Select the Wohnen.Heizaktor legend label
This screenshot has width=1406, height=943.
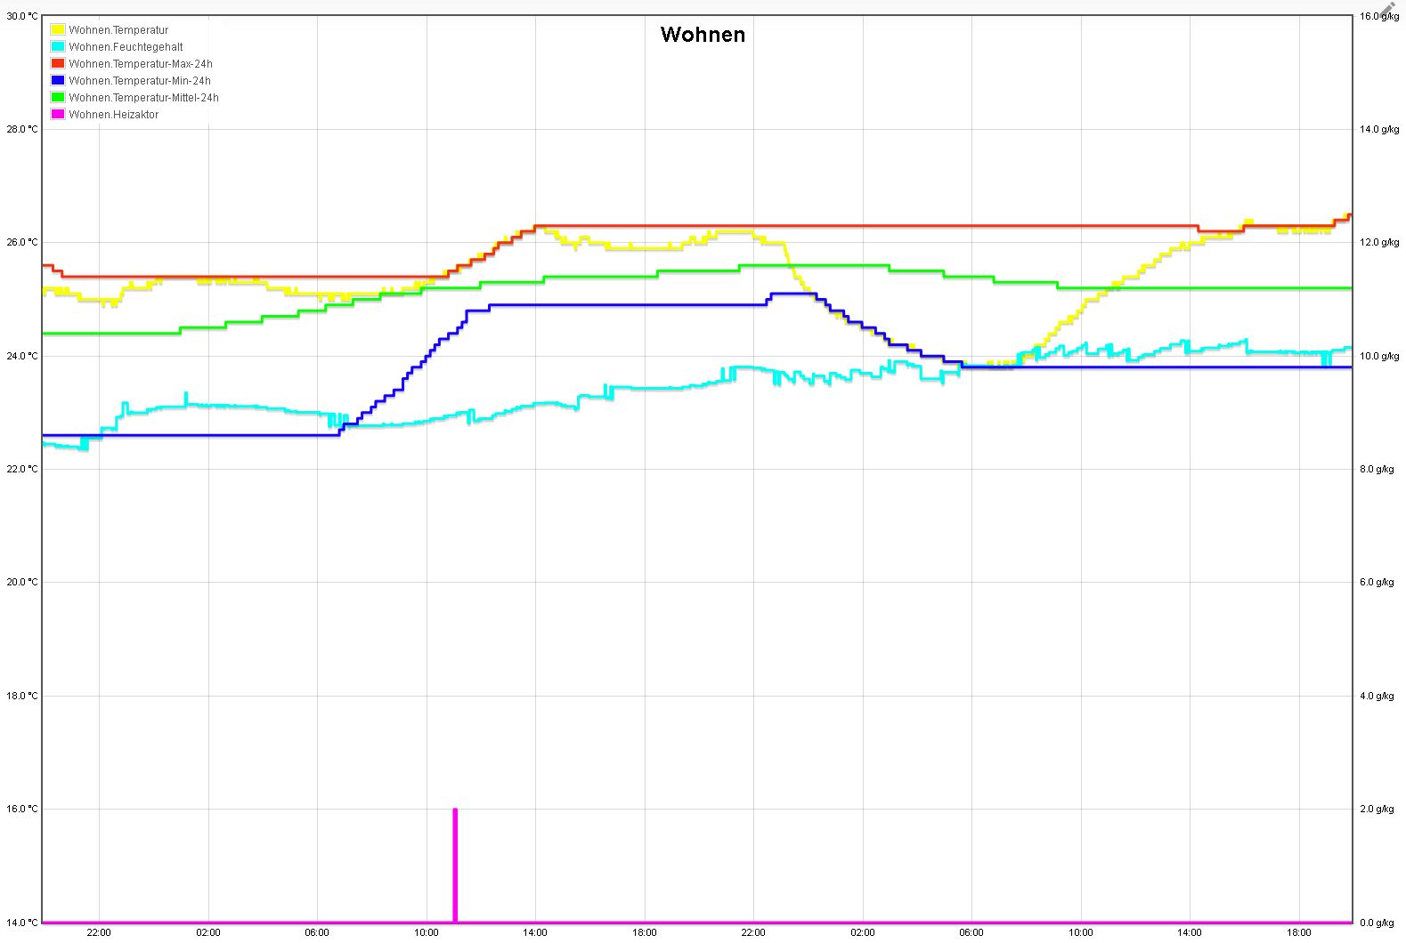point(114,115)
